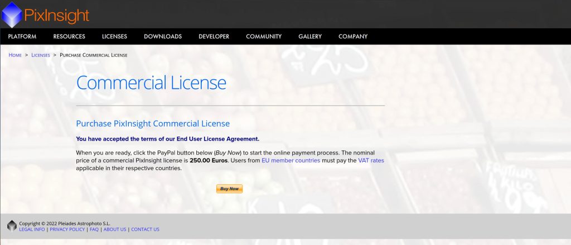Open ABOUT US footer link
This screenshot has width=571, height=245.
115,229
